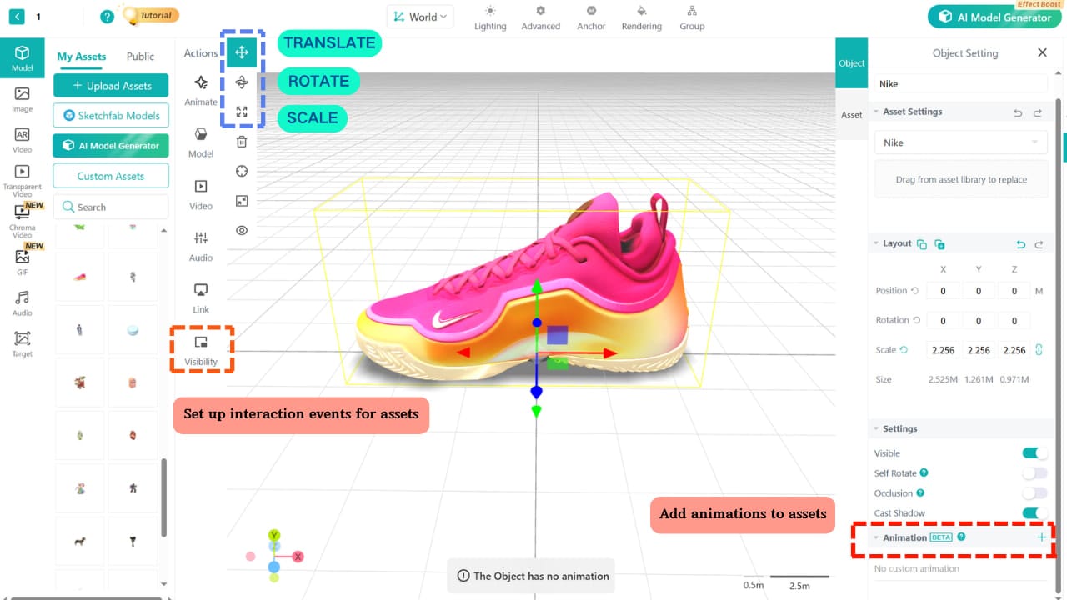Select the Rotate tool
The height and width of the screenshot is (600, 1067).
click(242, 82)
